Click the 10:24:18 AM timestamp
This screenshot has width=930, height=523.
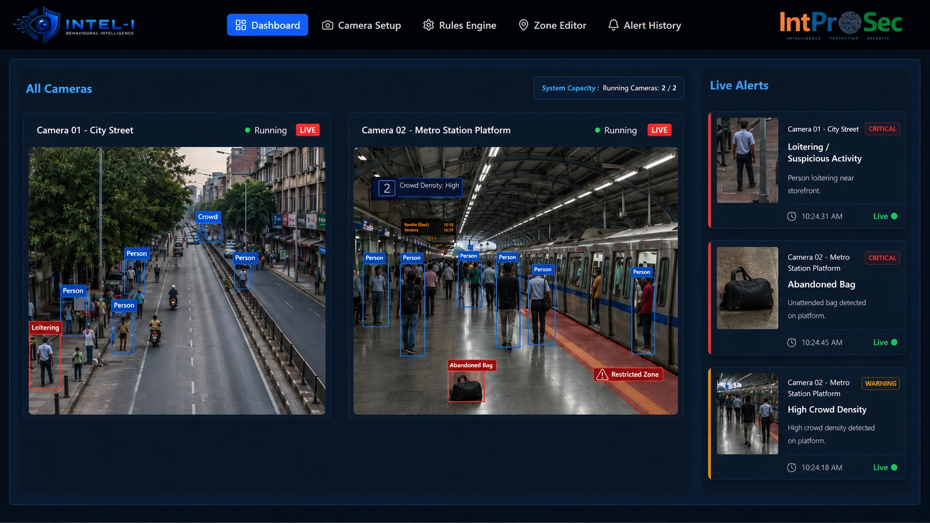pos(822,467)
